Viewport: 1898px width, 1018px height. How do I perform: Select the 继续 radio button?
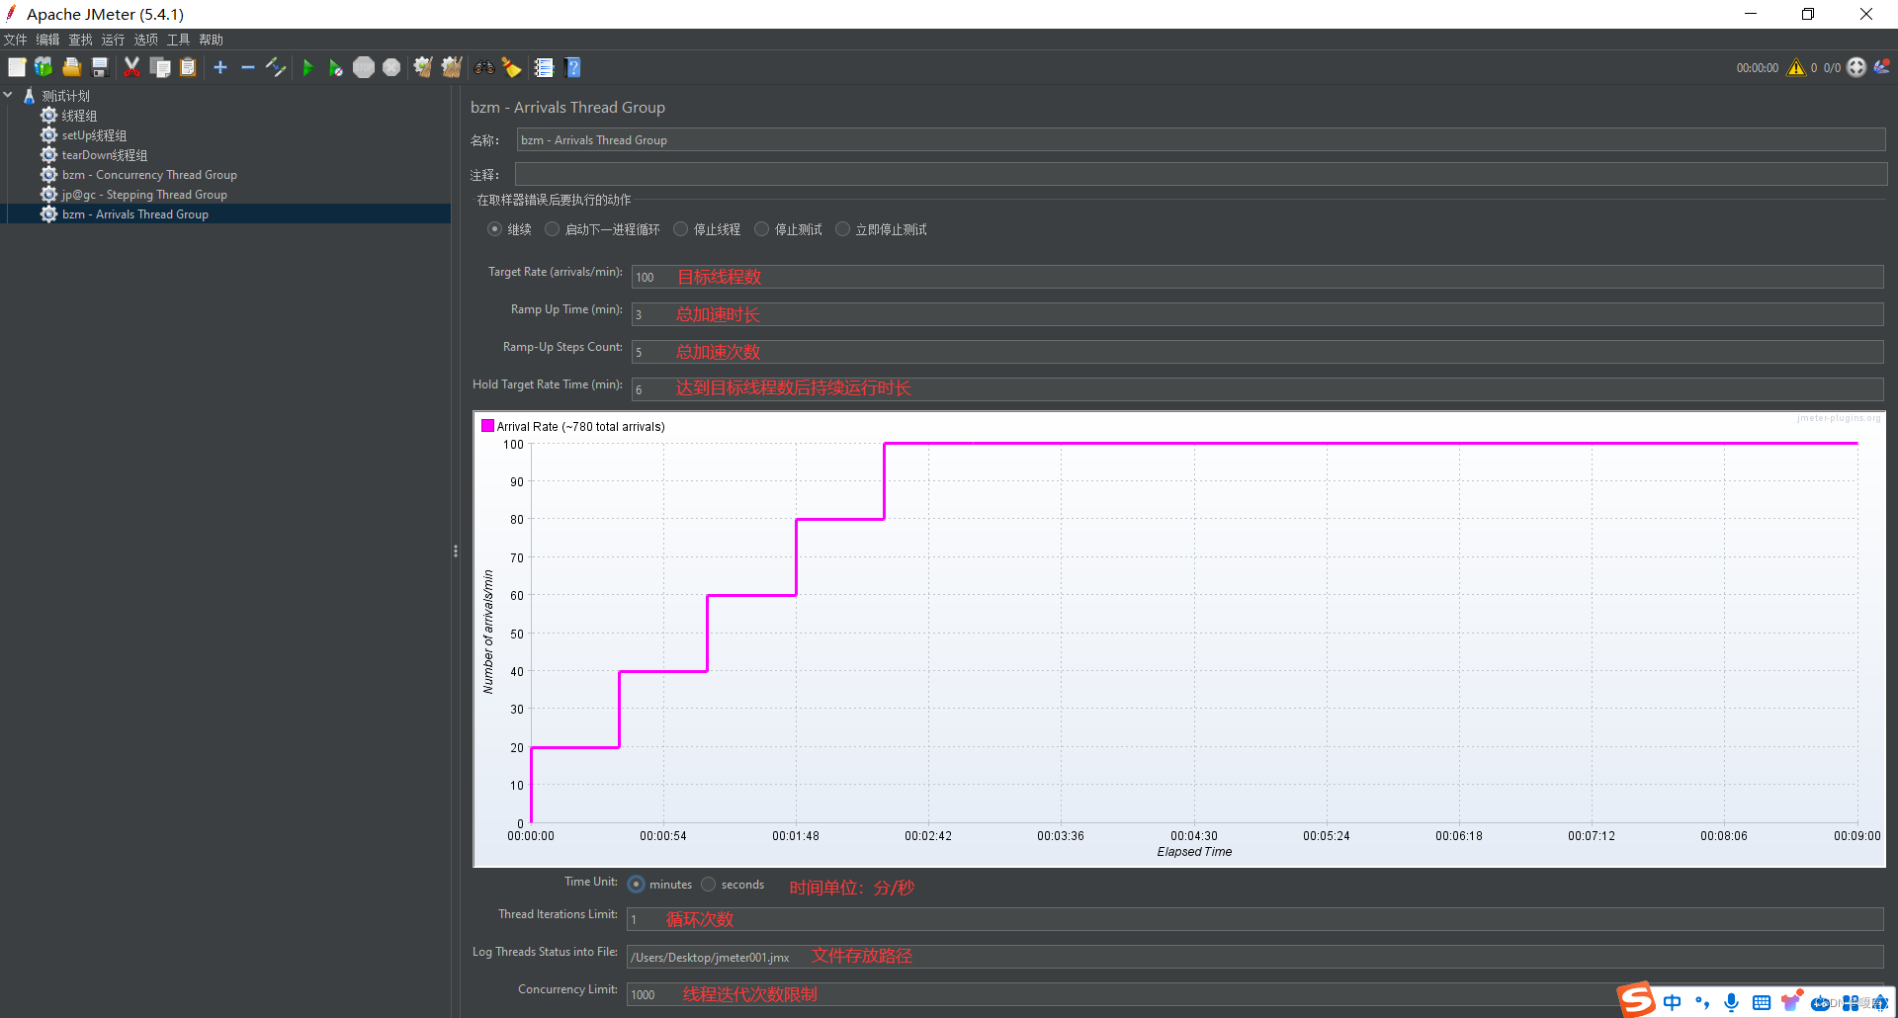point(495,228)
